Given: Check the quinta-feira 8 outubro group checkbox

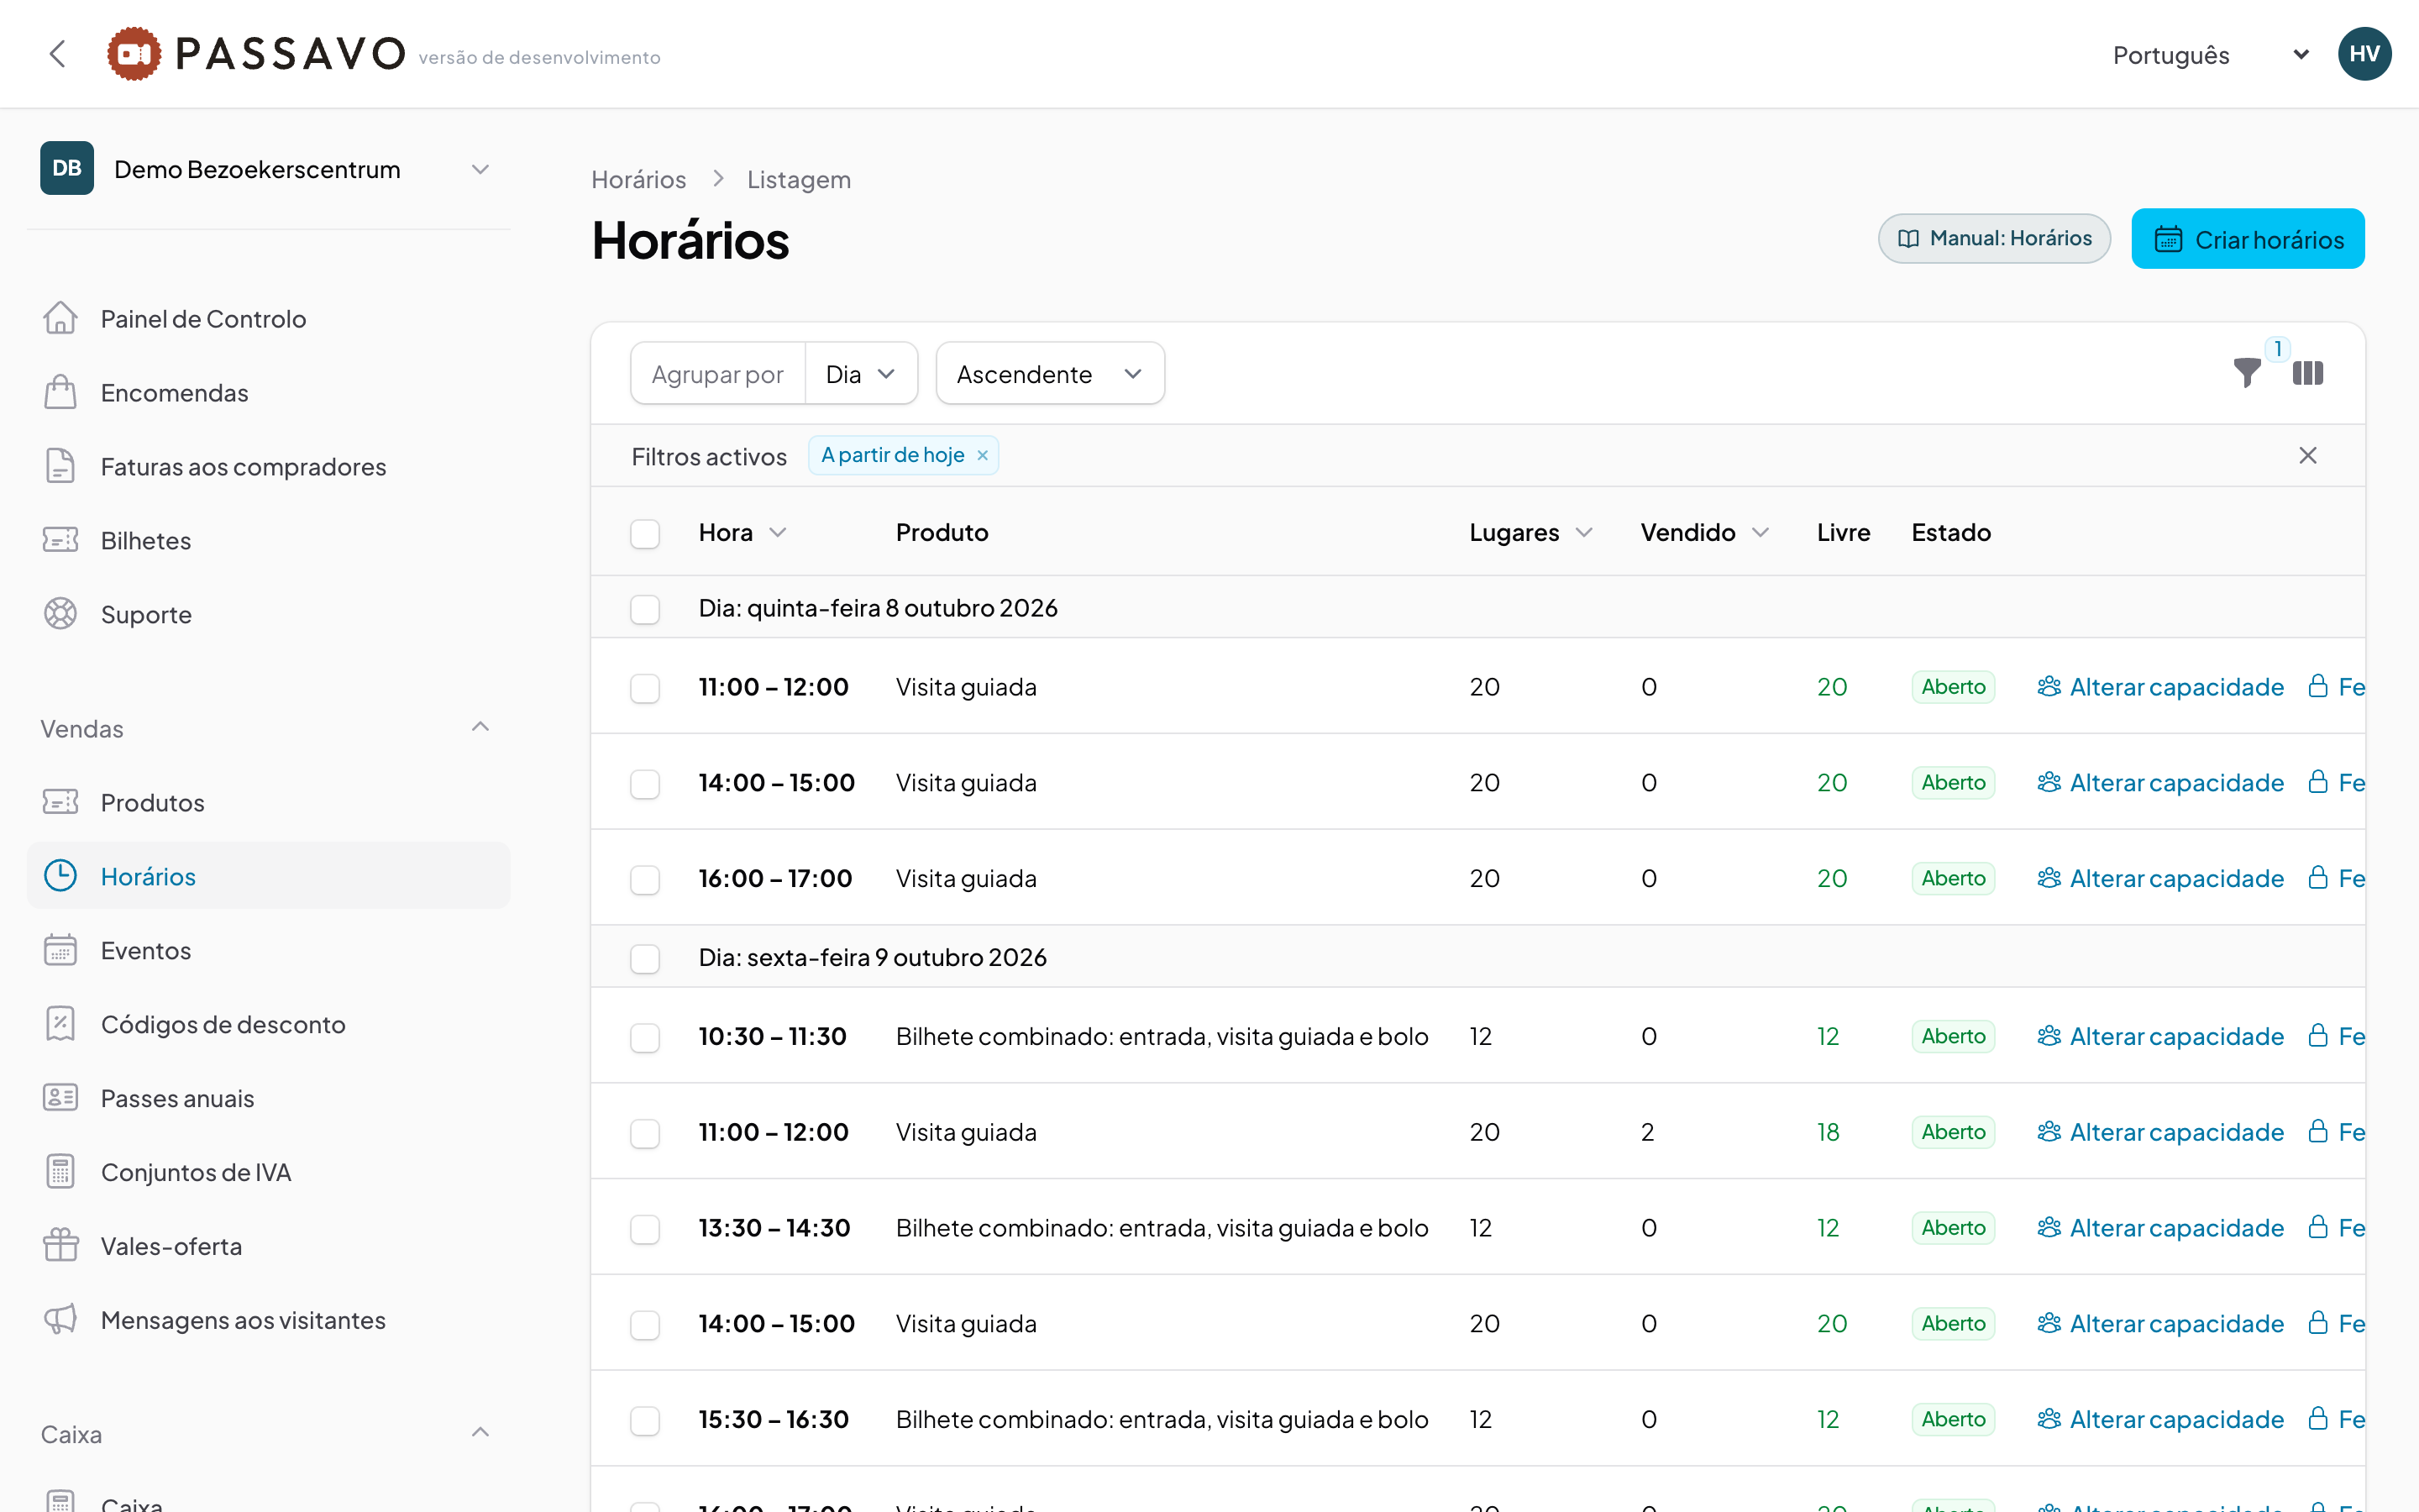Looking at the screenshot, I should click(645, 609).
